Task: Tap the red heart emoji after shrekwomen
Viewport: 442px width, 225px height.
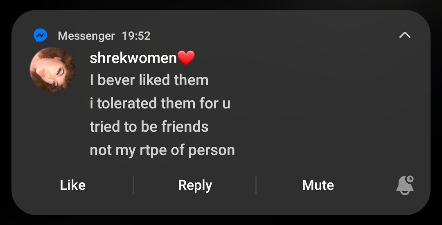Action: click(x=187, y=58)
